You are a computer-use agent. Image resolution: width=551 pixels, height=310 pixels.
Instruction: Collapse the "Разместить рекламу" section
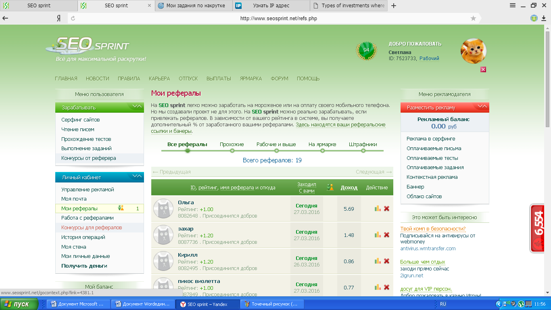(482, 107)
